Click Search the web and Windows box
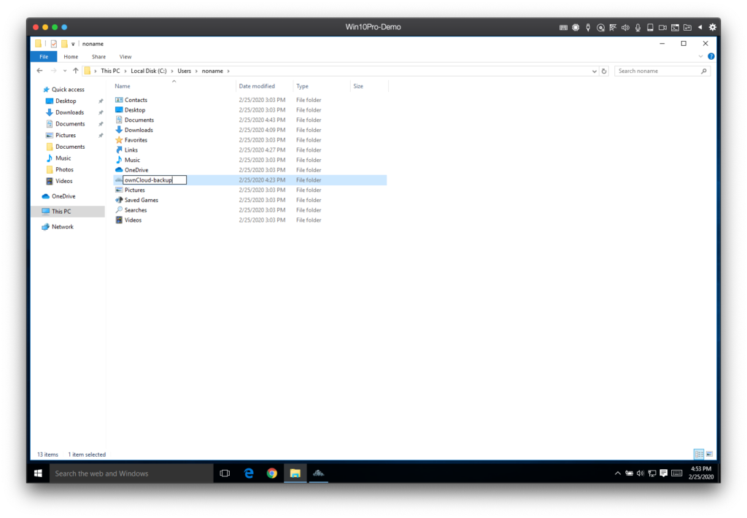This screenshot has height=518, width=747. (131, 473)
